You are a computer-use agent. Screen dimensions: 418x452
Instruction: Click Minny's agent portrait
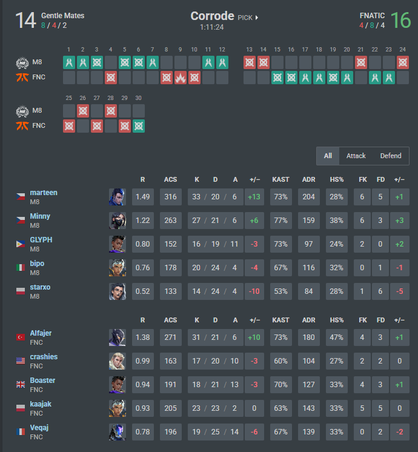click(x=118, y=221)
